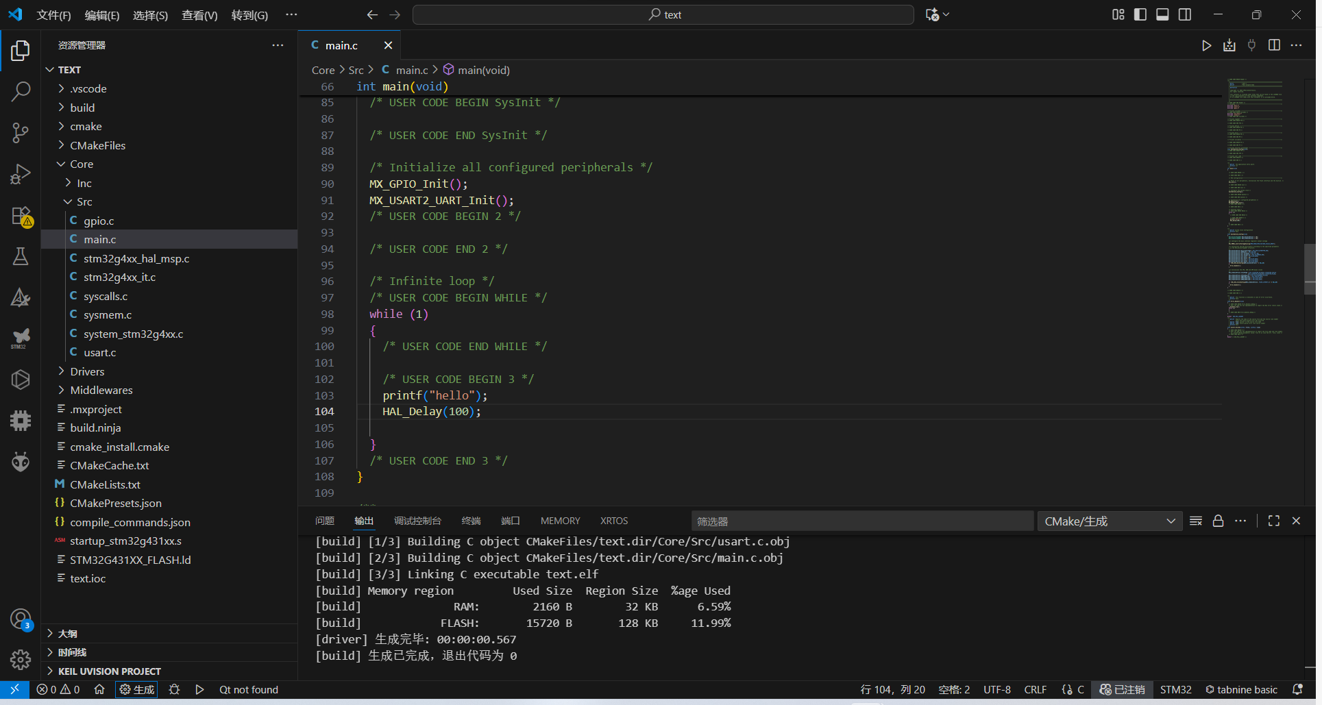
Task: Toggle output panel auto-scroll lock
Action: (x=1218, y=521)
